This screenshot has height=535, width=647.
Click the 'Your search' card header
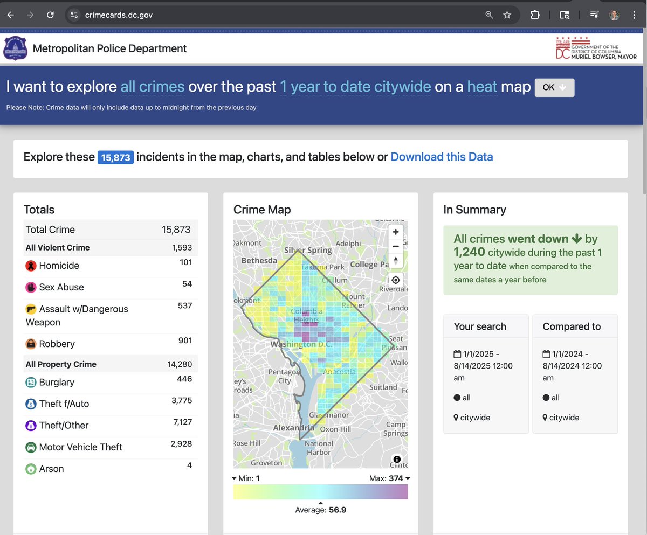click(x=486, y=326)
